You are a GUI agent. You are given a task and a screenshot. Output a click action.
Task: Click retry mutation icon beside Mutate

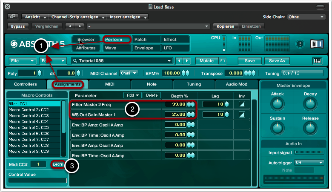[x=222, y=61]
